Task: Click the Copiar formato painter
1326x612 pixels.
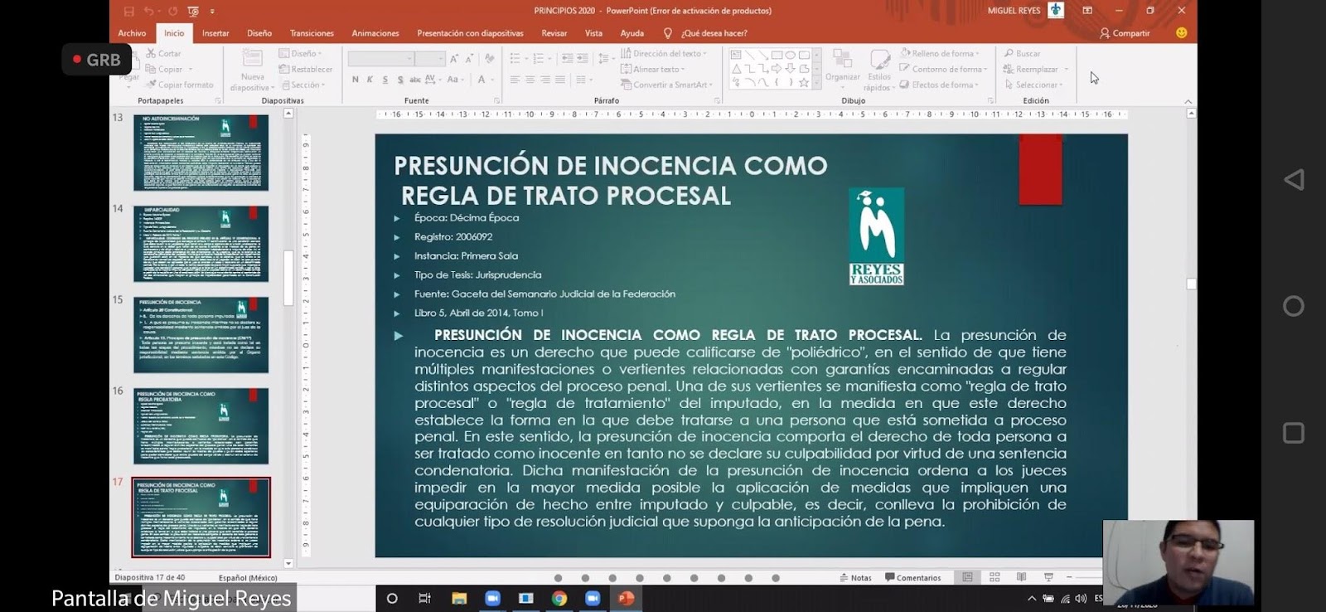Action: pos(179,85)
